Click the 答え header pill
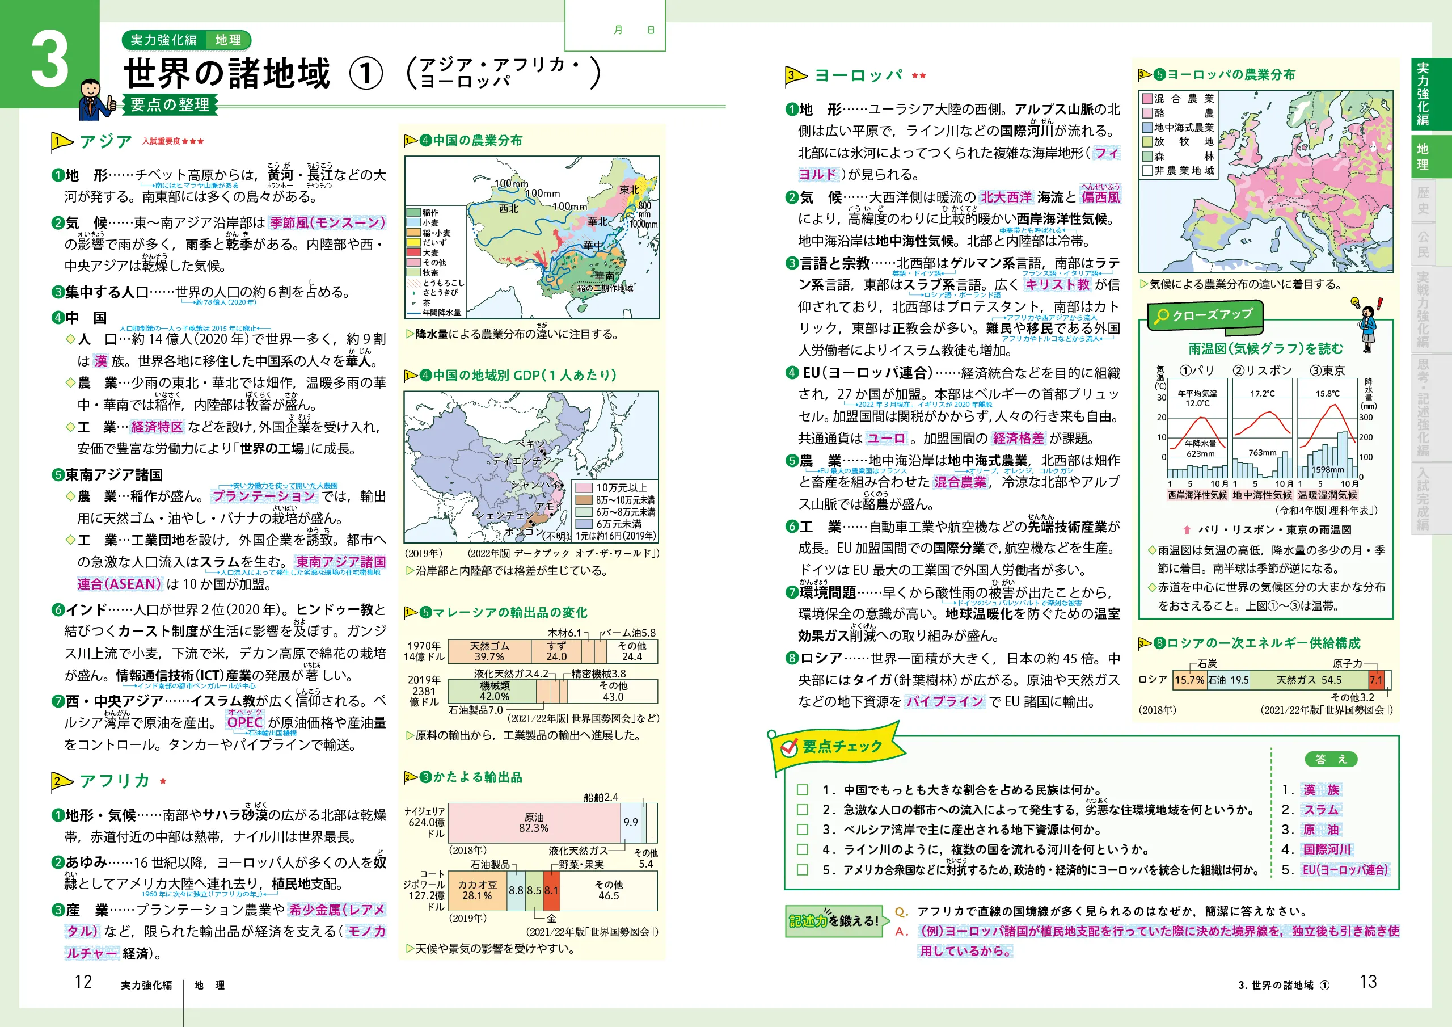 [x=1331, y=759]
